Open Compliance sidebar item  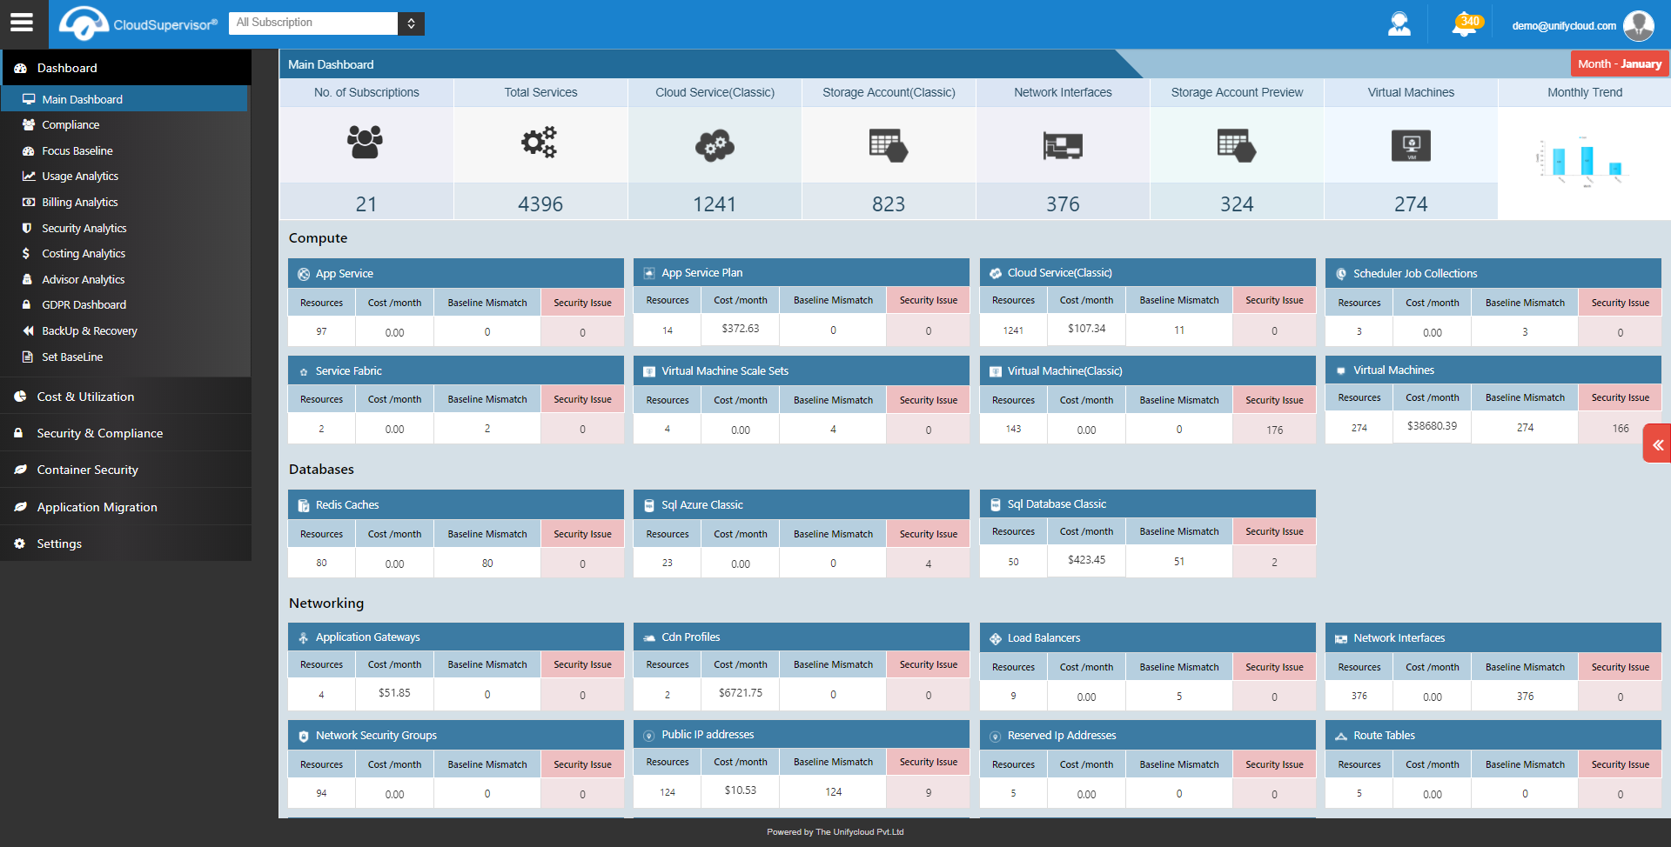70,124
